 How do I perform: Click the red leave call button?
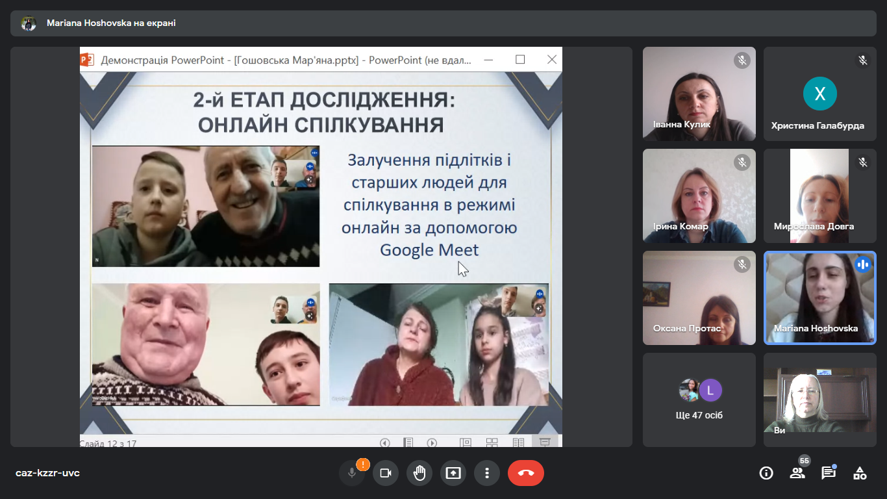[x=526, y=473]
